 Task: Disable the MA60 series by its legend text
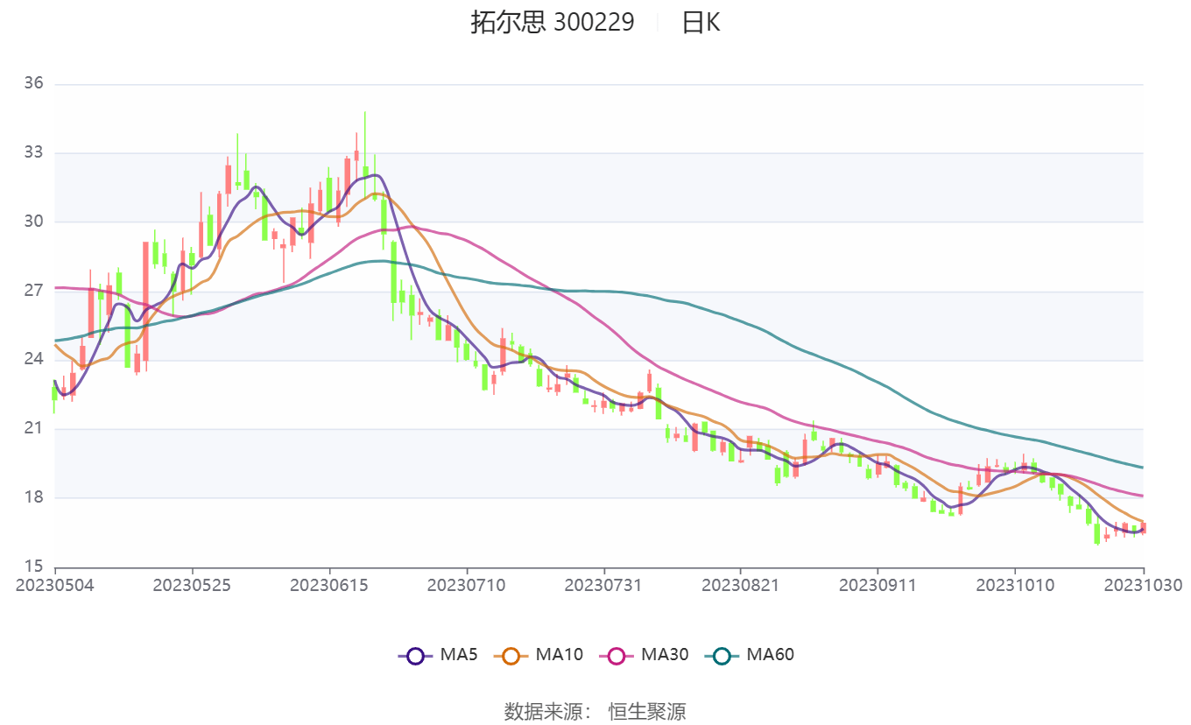tap(770, 654)
